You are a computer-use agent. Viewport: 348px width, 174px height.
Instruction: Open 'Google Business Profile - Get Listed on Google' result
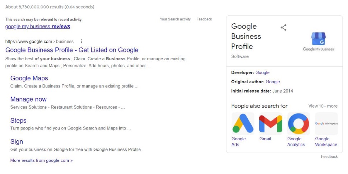pyautogui.click(x=72, y=50)
